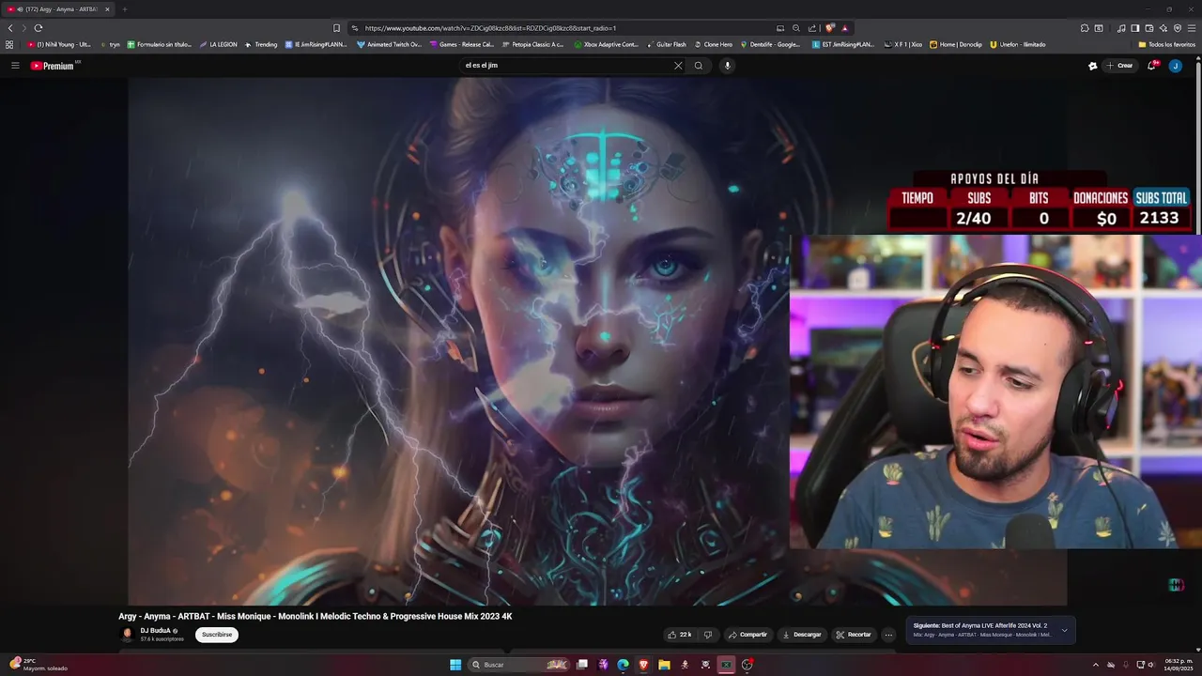Open the Unefon - Ilimitado bookmark
This screenshot has width=1202, height=676.
pyautogui.click(x=1017, y=44)
